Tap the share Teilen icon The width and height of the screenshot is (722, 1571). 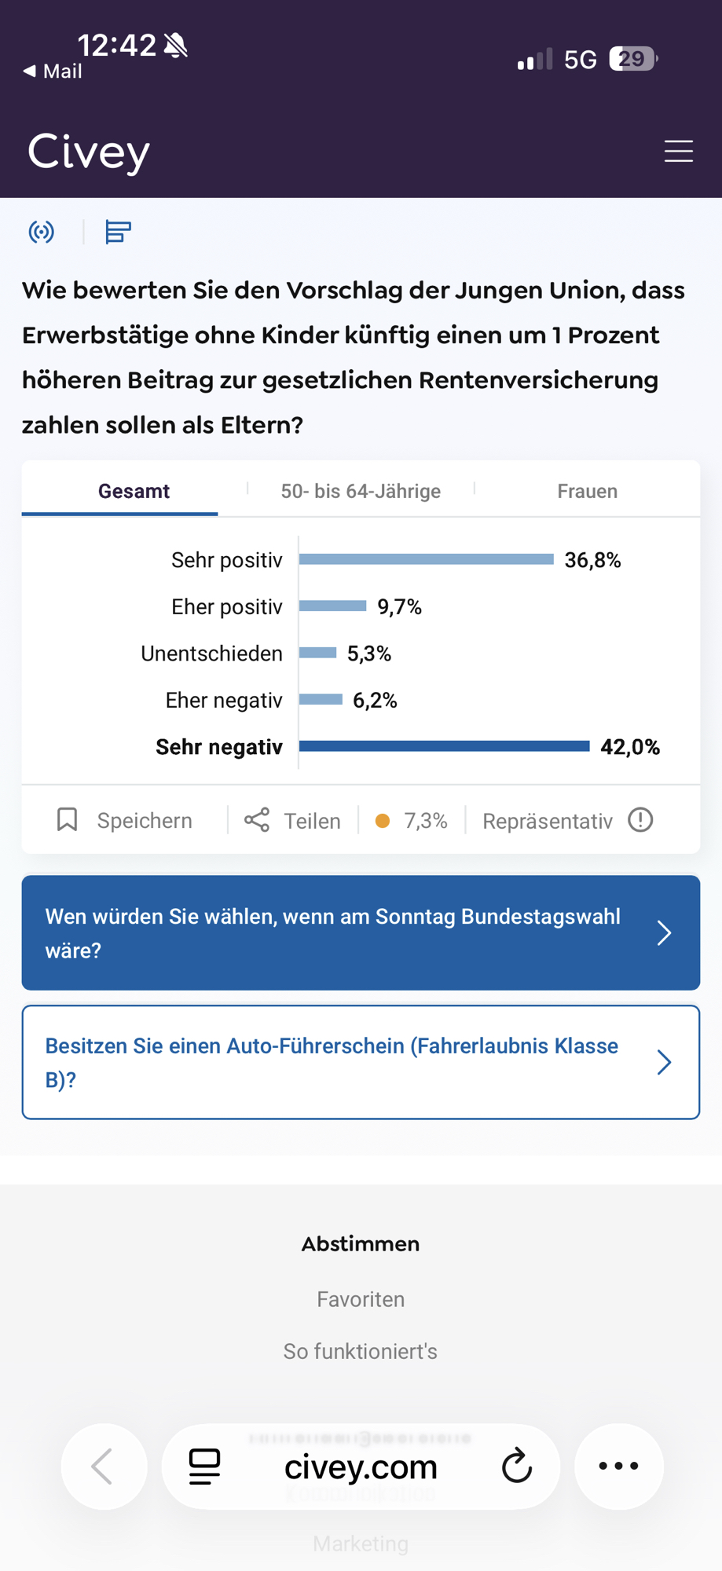point(257,820)
